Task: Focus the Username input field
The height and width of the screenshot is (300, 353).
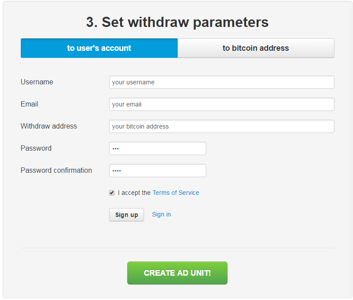Action: tap(221, 82)
